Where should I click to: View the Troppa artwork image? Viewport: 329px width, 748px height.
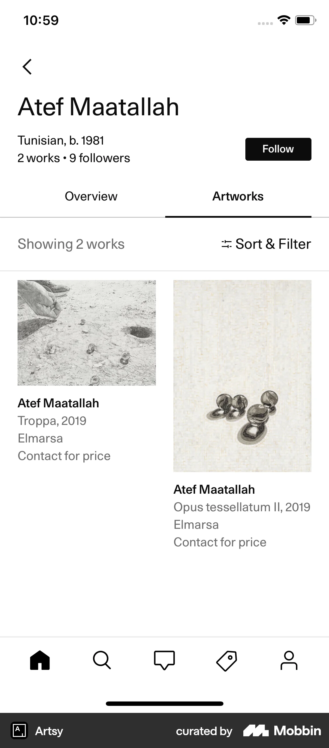coord(87,333)
